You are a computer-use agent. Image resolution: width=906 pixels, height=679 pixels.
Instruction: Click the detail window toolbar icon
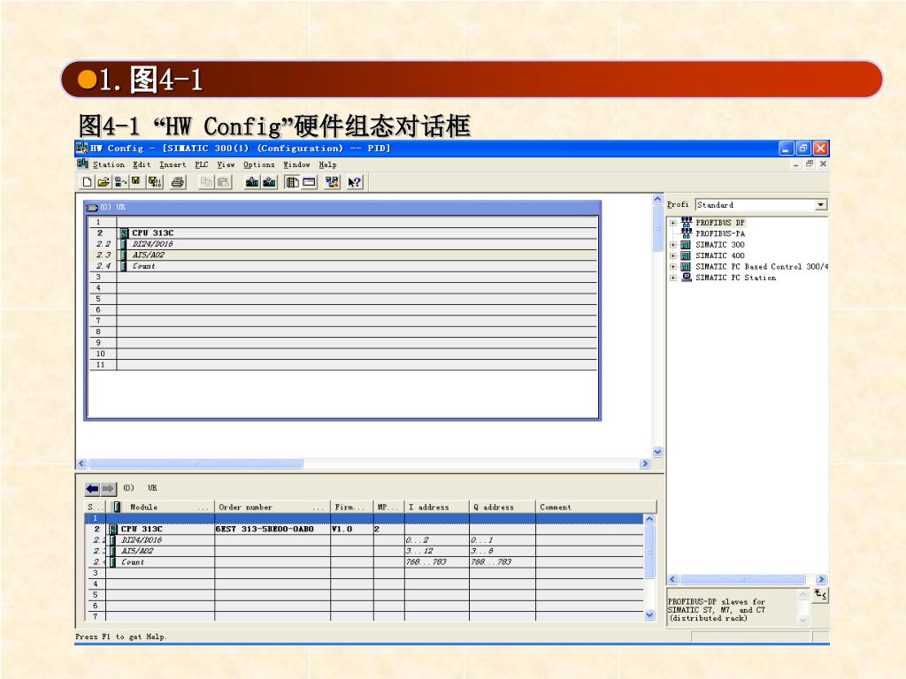(x=310, y=182)
